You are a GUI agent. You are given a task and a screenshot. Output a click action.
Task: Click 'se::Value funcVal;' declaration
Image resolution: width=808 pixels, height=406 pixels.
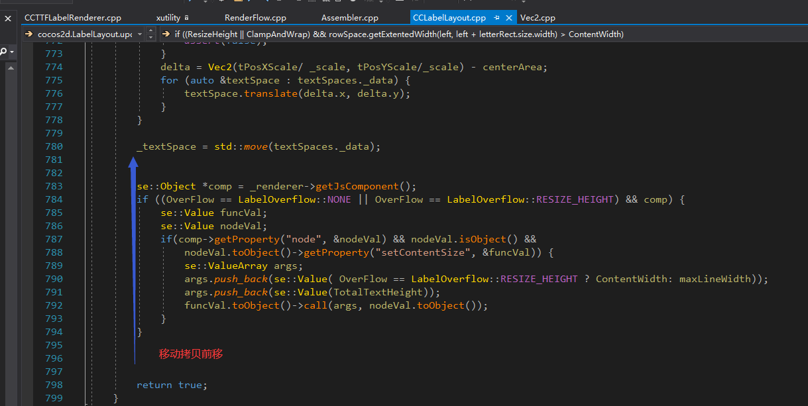(213, 213)
